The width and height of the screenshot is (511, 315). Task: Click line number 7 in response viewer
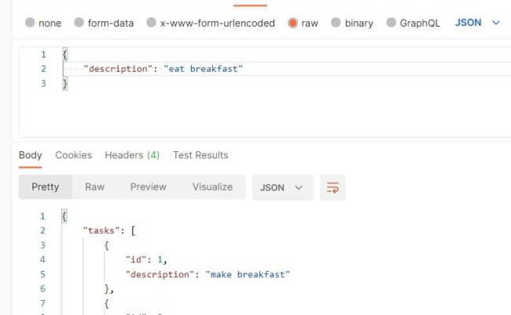tap(42, 303)
